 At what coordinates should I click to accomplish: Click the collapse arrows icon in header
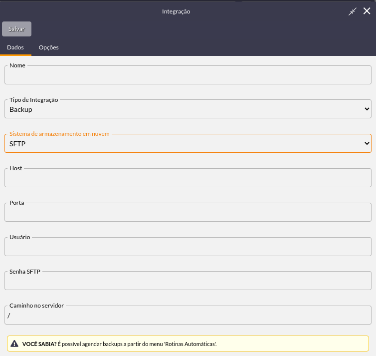[352, 11]
